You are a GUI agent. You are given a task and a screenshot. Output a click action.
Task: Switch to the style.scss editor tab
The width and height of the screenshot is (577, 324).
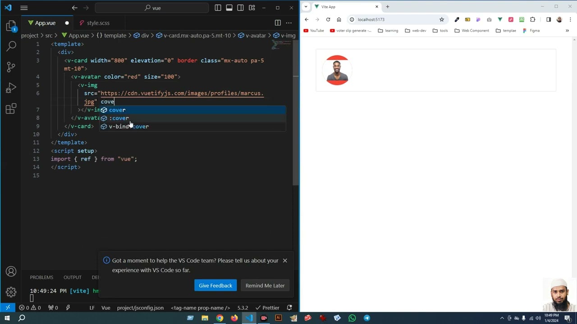coord(98,23)
